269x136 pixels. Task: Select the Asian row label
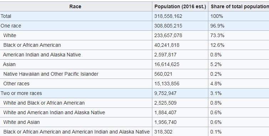(x=9, y=64)
